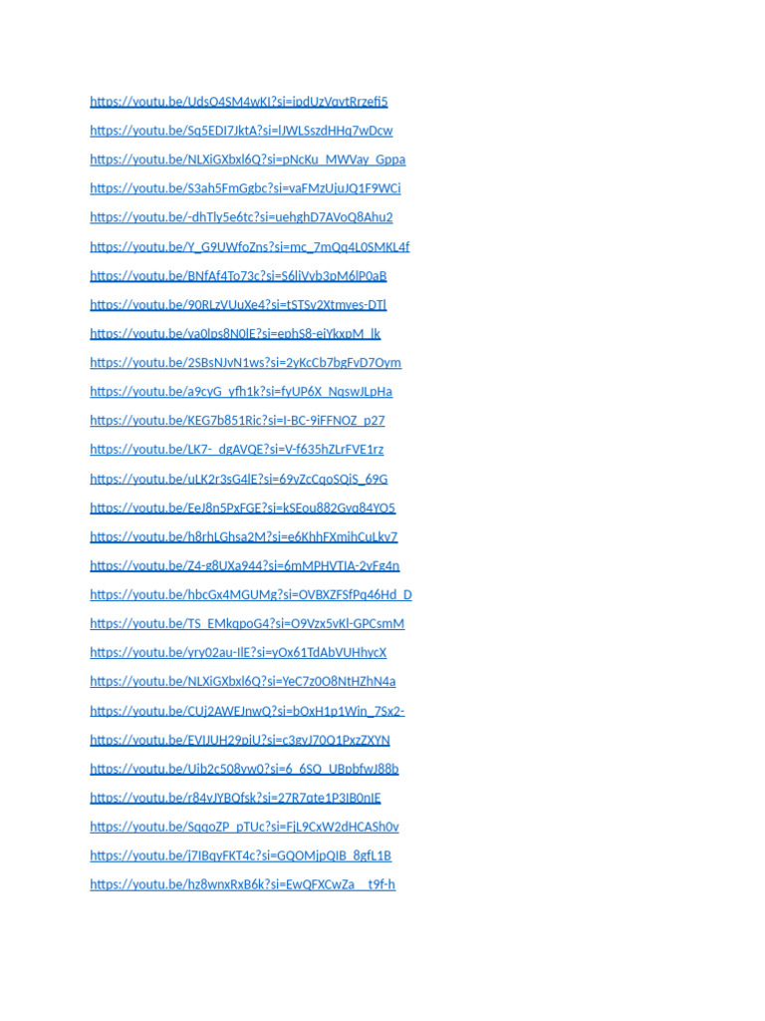Image resolution: width=765 pixels, height=1021 pixels.
Task: Open the youtu.be/hz8wnxRxB6k link
Action: coord(243,884)
